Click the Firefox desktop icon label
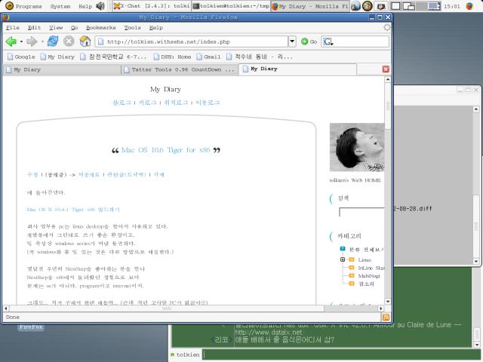The height and width of the screenshot is (362, 483). (30, 327)
